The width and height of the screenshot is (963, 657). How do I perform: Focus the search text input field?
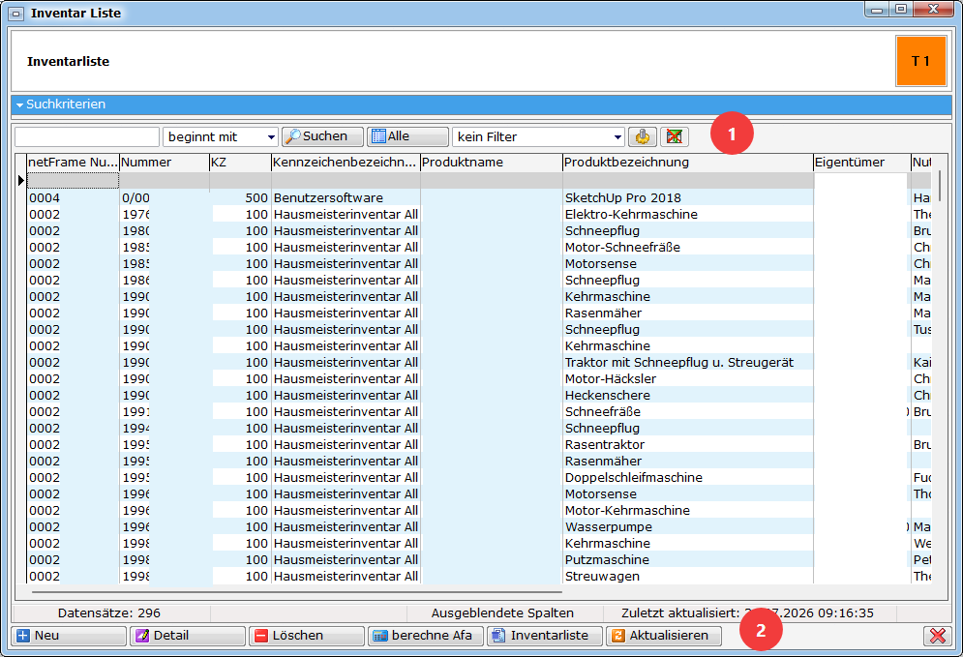pyautogui.click(x=86, y=137)
